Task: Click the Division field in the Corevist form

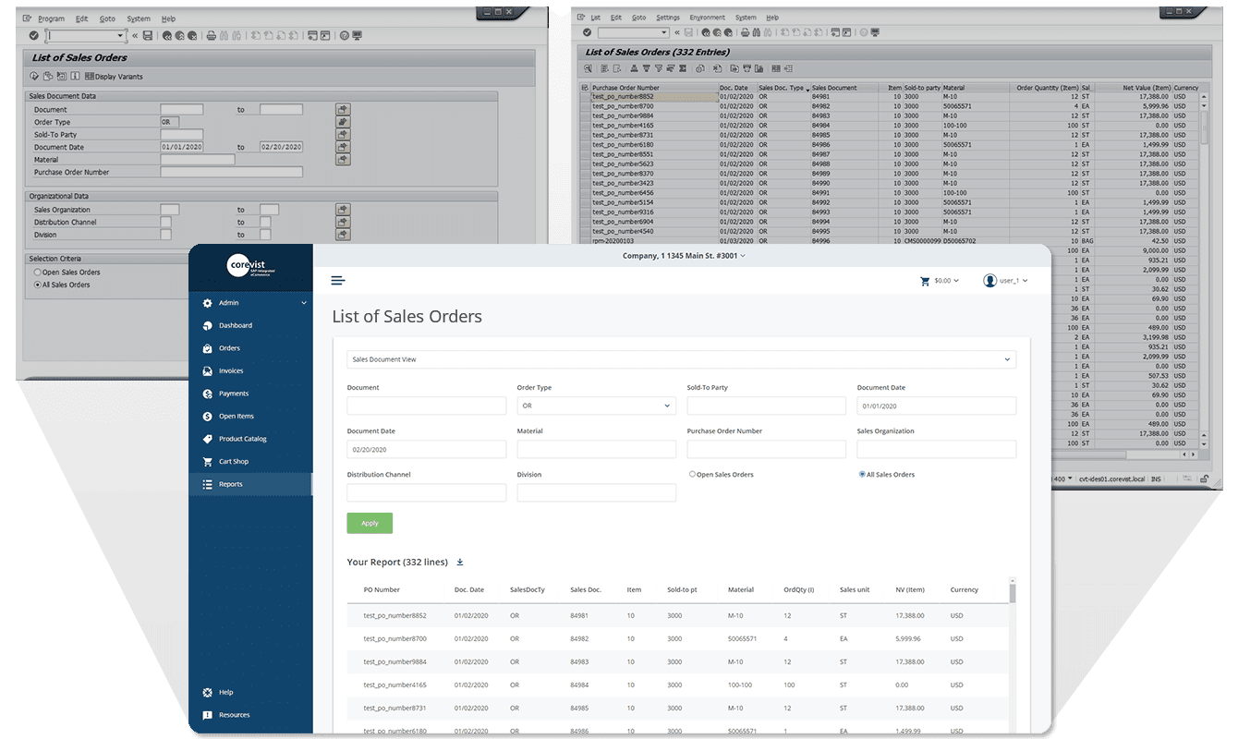Action: [597, 492]
